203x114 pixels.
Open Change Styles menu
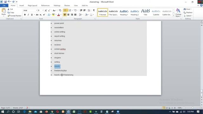(x=178, y=13)
